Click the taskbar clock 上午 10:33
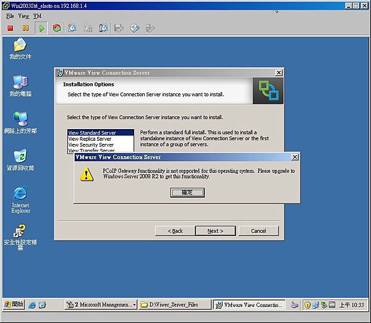This screenshot has height=323, width=371. coord(352,305)
